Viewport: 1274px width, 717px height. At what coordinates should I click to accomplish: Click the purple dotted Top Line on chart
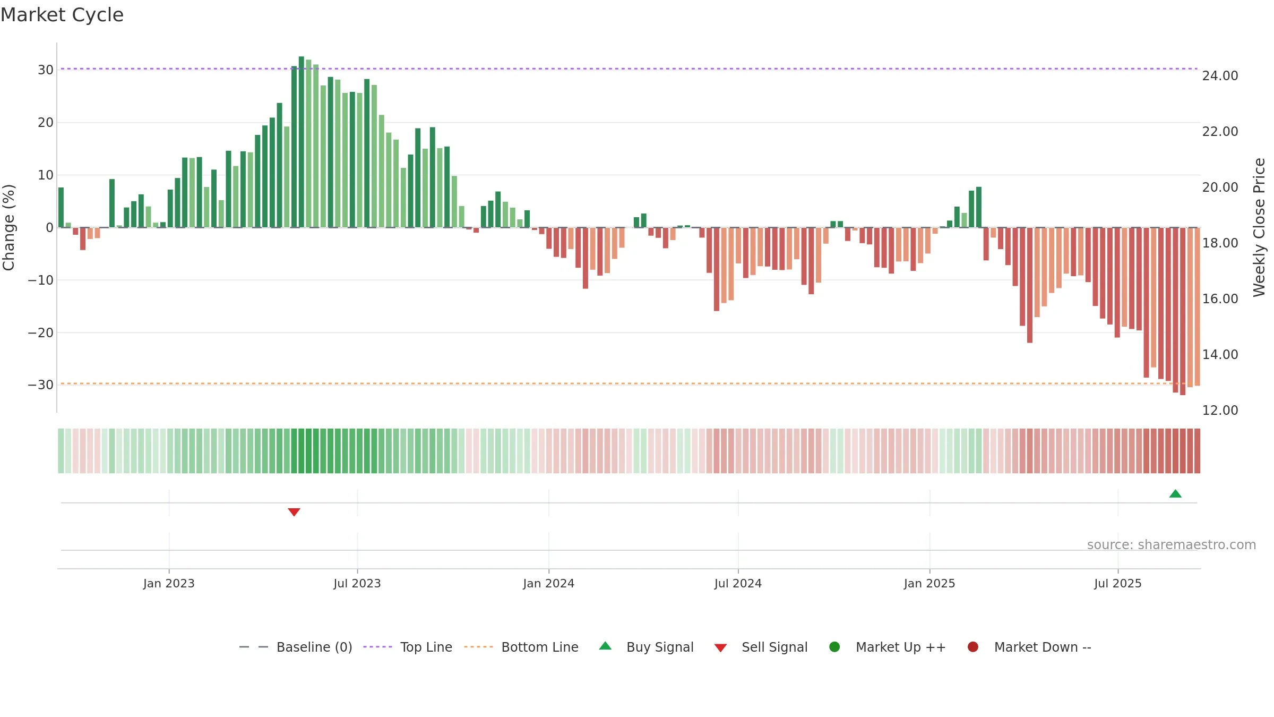(629, 69)
